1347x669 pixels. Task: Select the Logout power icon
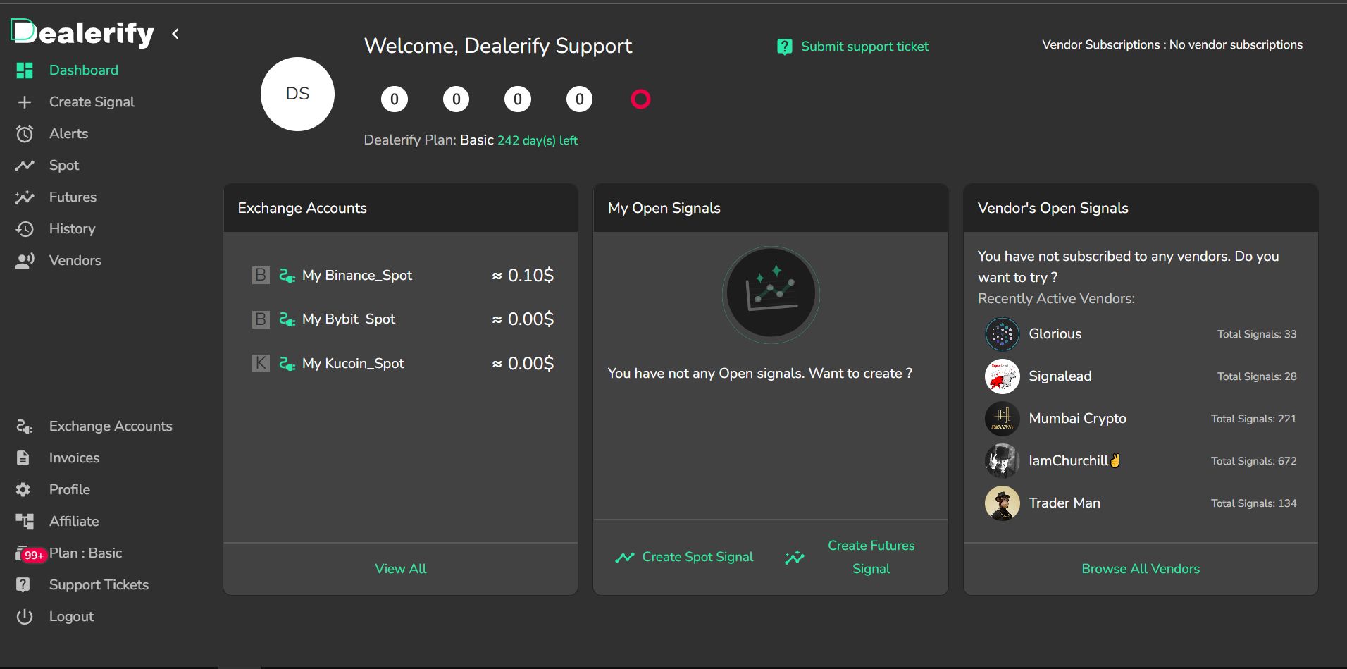point(25,616)
